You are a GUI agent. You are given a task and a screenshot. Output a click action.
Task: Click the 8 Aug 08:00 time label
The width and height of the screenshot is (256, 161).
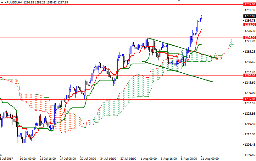click(x=189, y=159)
